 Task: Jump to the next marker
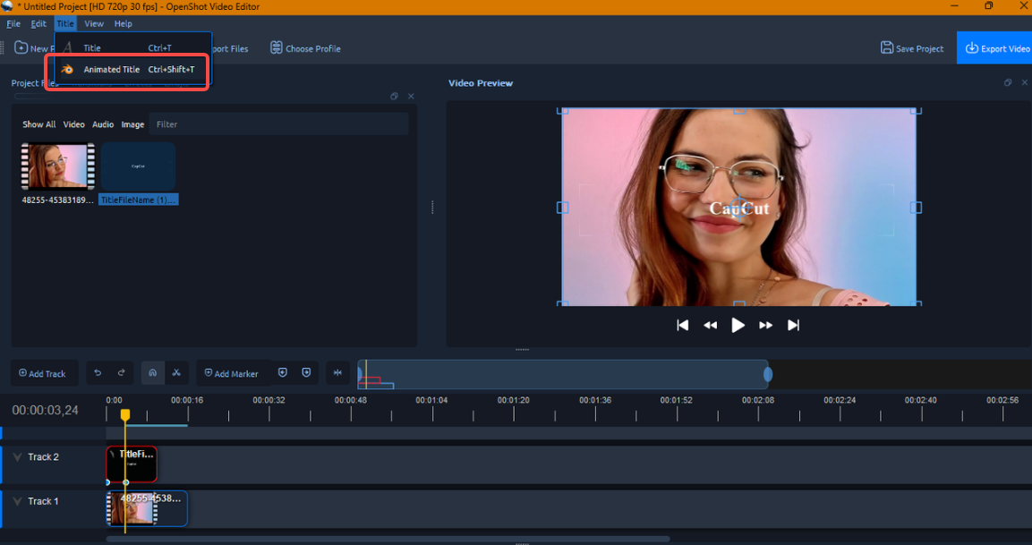306,373
